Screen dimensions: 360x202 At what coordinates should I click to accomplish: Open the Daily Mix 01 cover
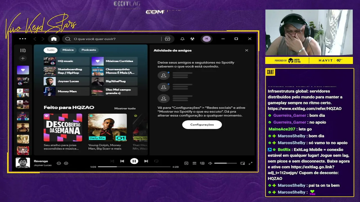107,128
